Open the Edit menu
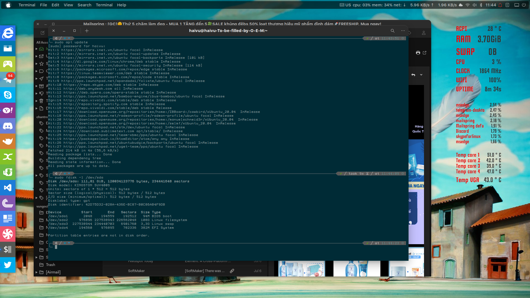 pos(55,5)
